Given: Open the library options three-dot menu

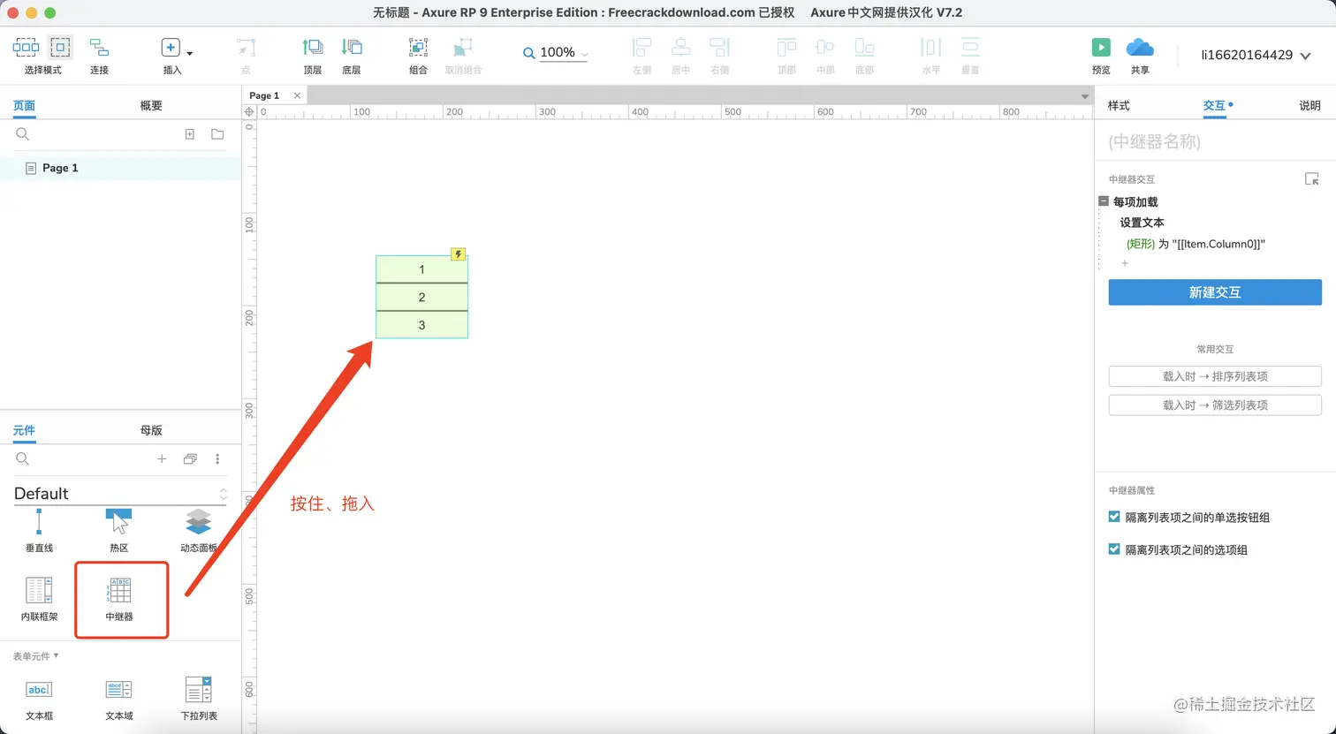Looking at the screenshot, I should [217, 459].
